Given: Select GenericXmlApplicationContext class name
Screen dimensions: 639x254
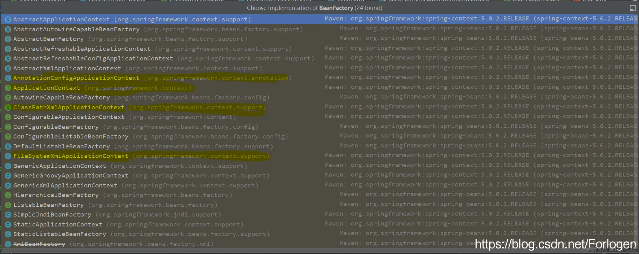Looking at the screenshot, I should (x=65, y=186).
